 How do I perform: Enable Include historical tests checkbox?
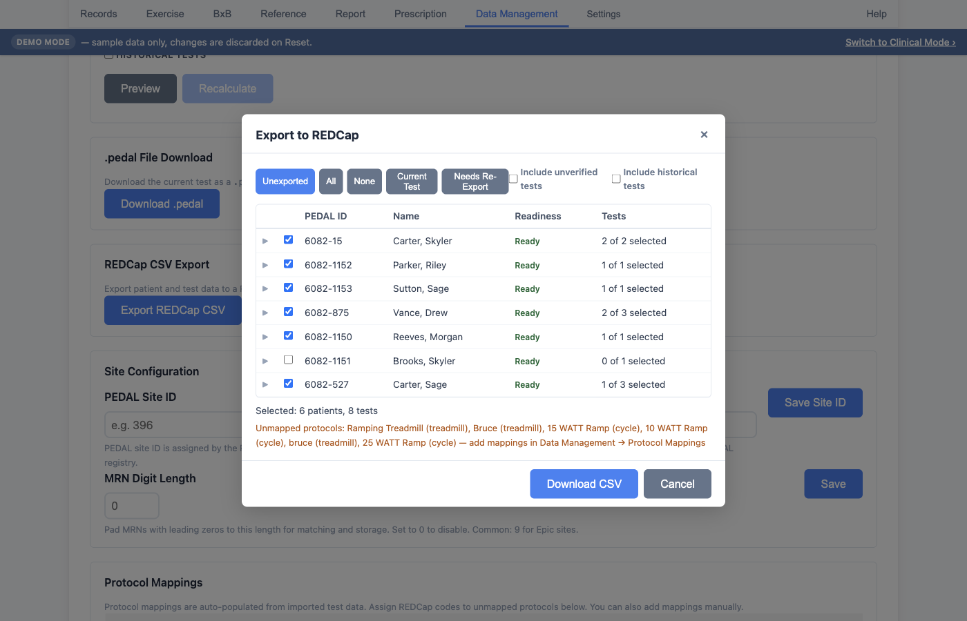(x=616, y=179)
